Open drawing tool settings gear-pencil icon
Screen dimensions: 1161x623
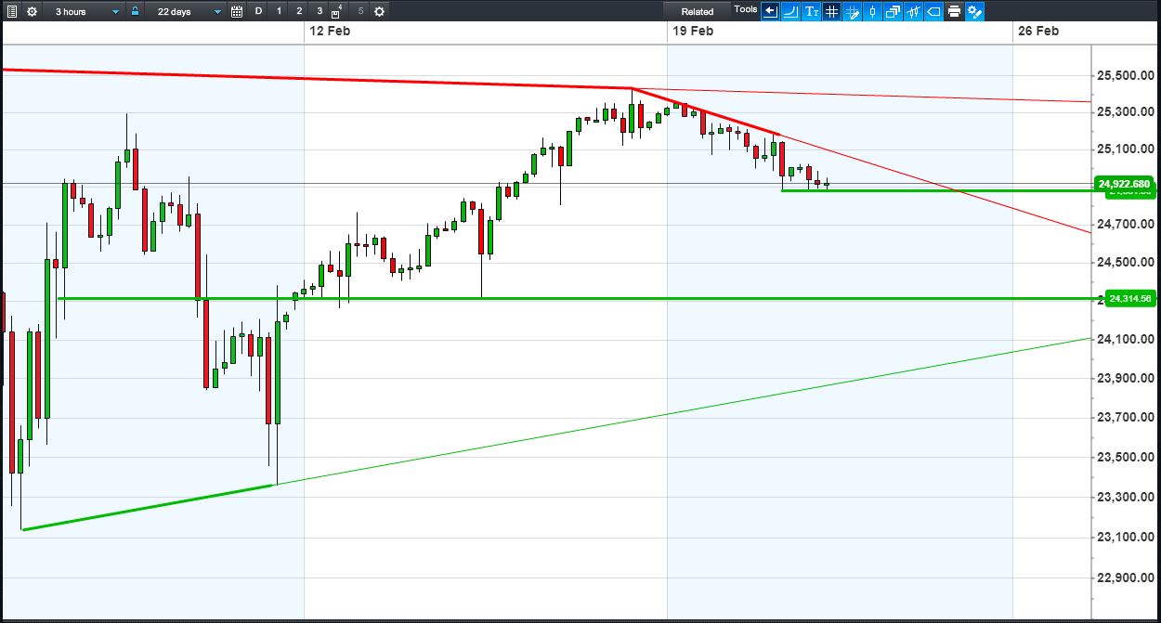(x=974, y=11)
